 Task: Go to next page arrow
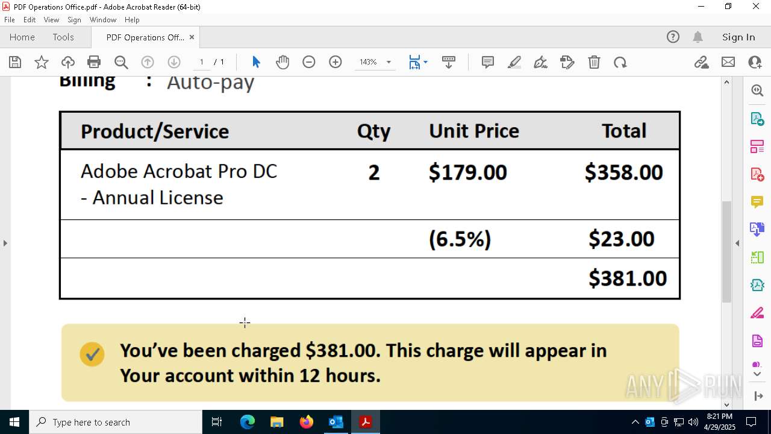(174, 62)
